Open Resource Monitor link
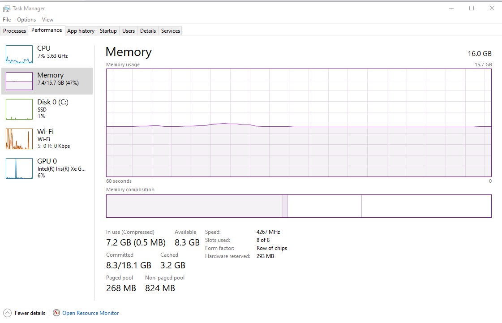The width and height of the screenshot is (502, 323). click(x=90, y=313)
